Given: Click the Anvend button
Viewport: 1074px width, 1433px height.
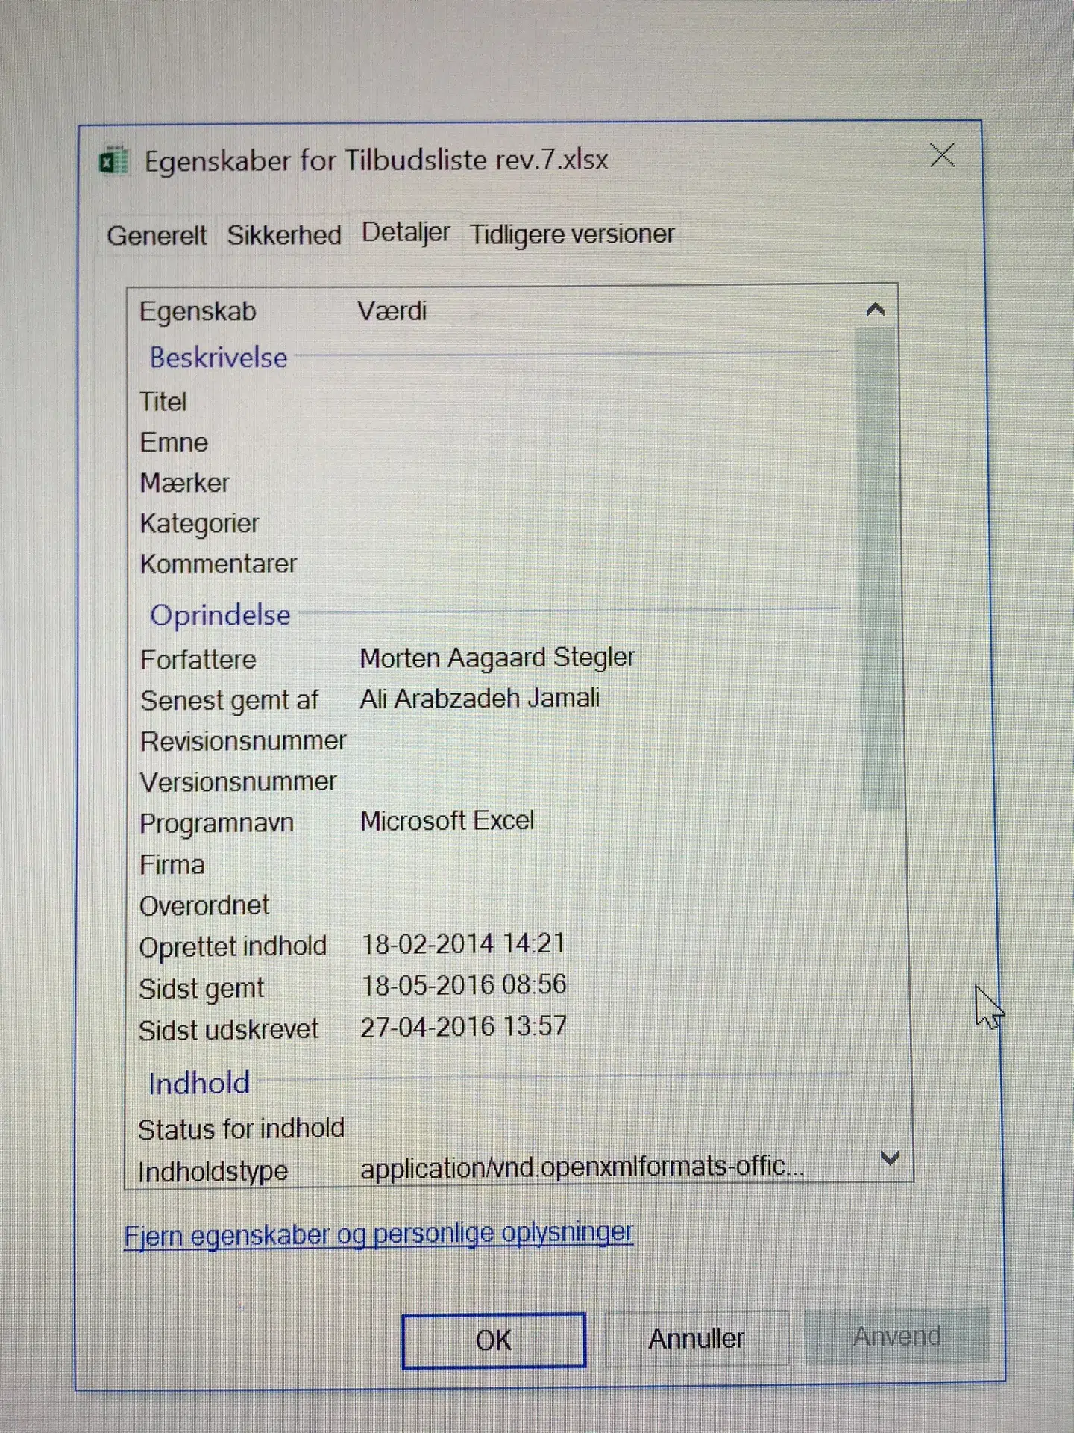Looking at the screenshot, I should tap(897, 1336).
